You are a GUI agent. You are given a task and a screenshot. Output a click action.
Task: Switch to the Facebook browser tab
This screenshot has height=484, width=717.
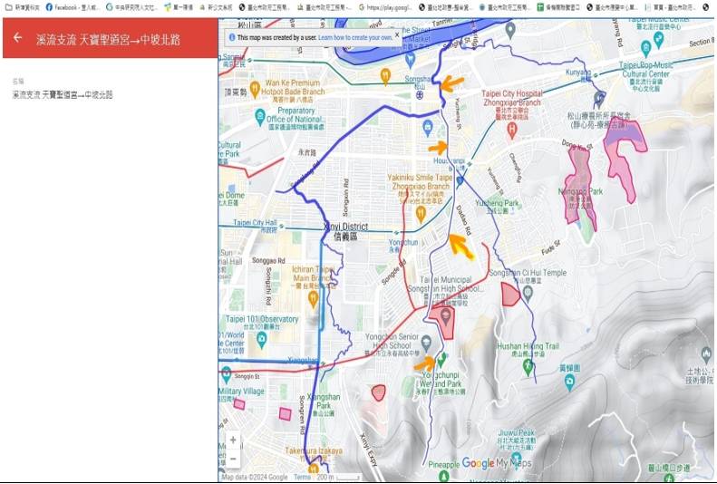[73, 6]
